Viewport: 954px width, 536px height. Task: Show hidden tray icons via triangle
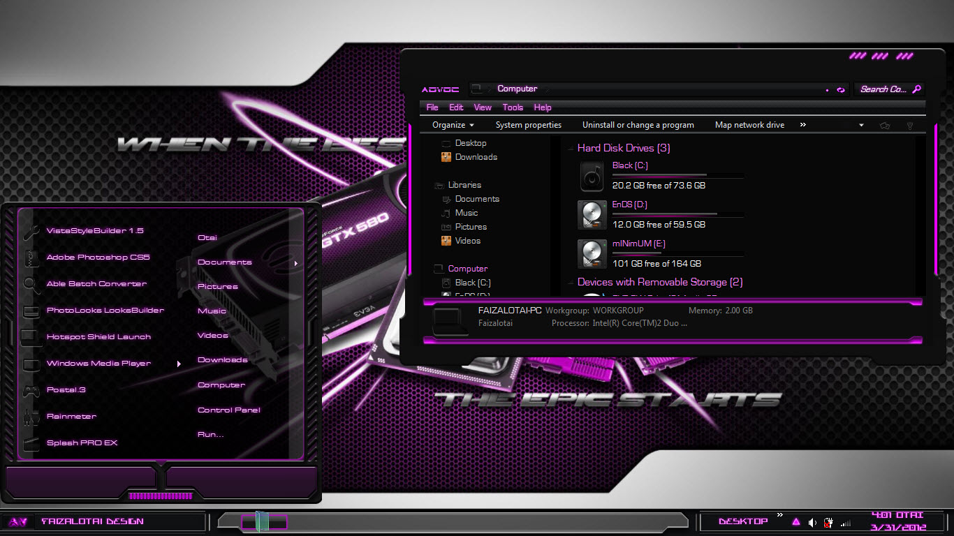pyautogui.click(x=796, y=522)
